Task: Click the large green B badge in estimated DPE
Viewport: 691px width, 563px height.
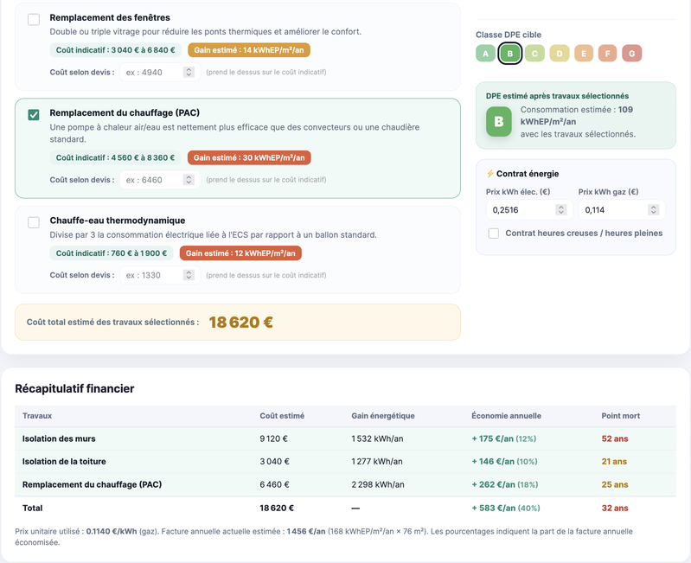Action: point(498,122)
